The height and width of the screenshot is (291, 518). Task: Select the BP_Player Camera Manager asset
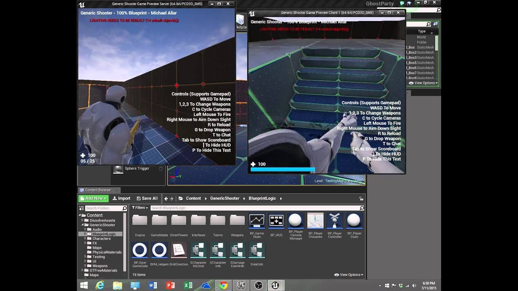[x=296, y=226]
